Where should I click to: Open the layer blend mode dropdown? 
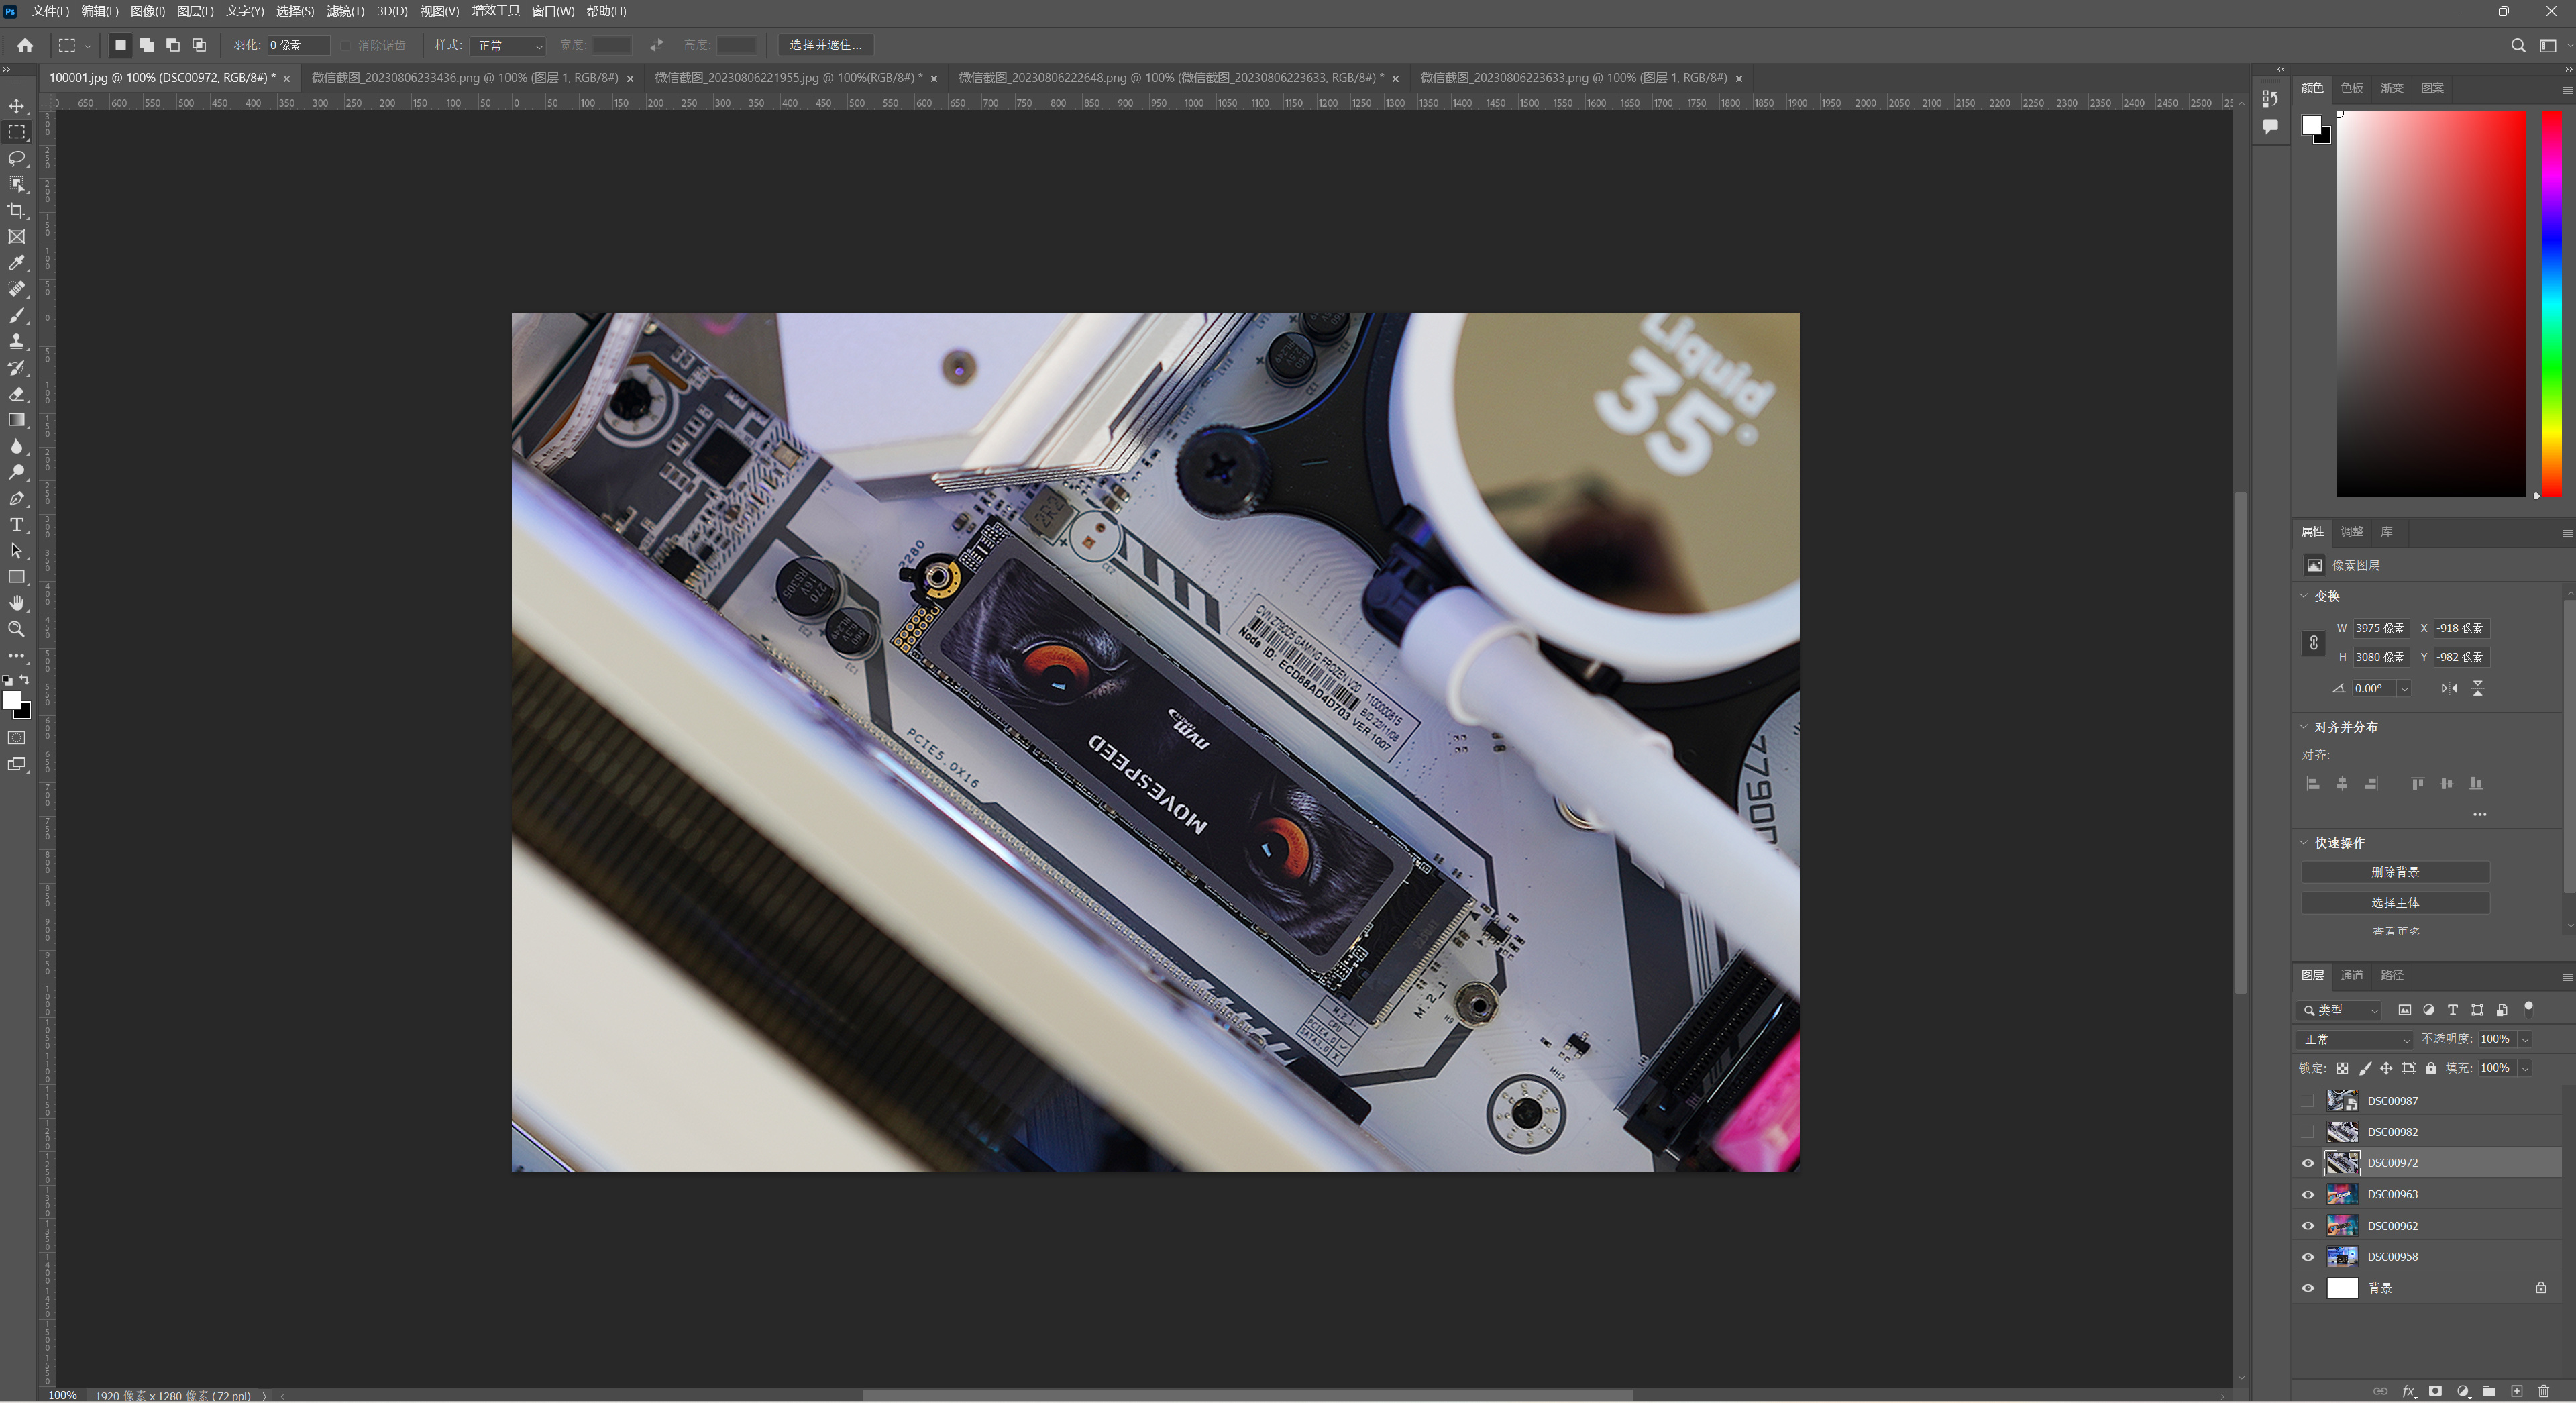point(2355,1040)
